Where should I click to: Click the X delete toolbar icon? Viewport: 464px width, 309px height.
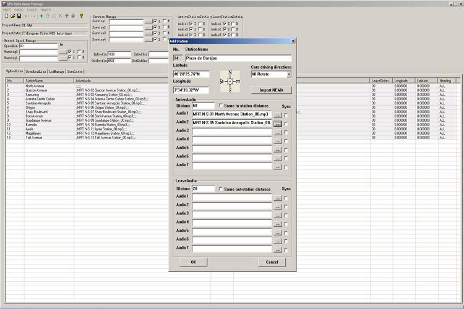(61, 16)
